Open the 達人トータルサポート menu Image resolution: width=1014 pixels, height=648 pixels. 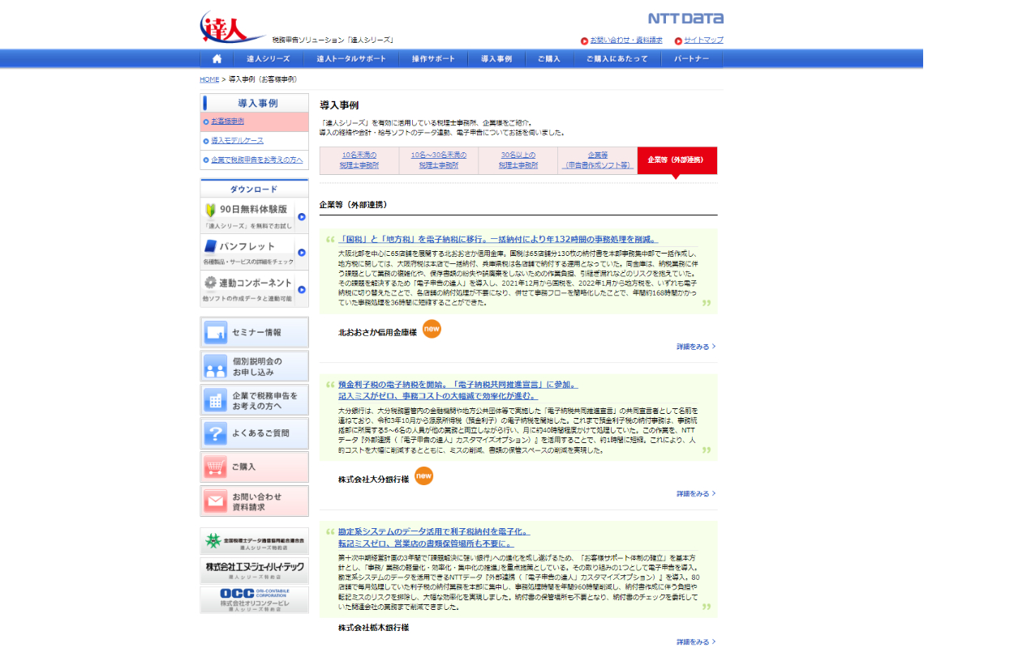tap(351, 59)
